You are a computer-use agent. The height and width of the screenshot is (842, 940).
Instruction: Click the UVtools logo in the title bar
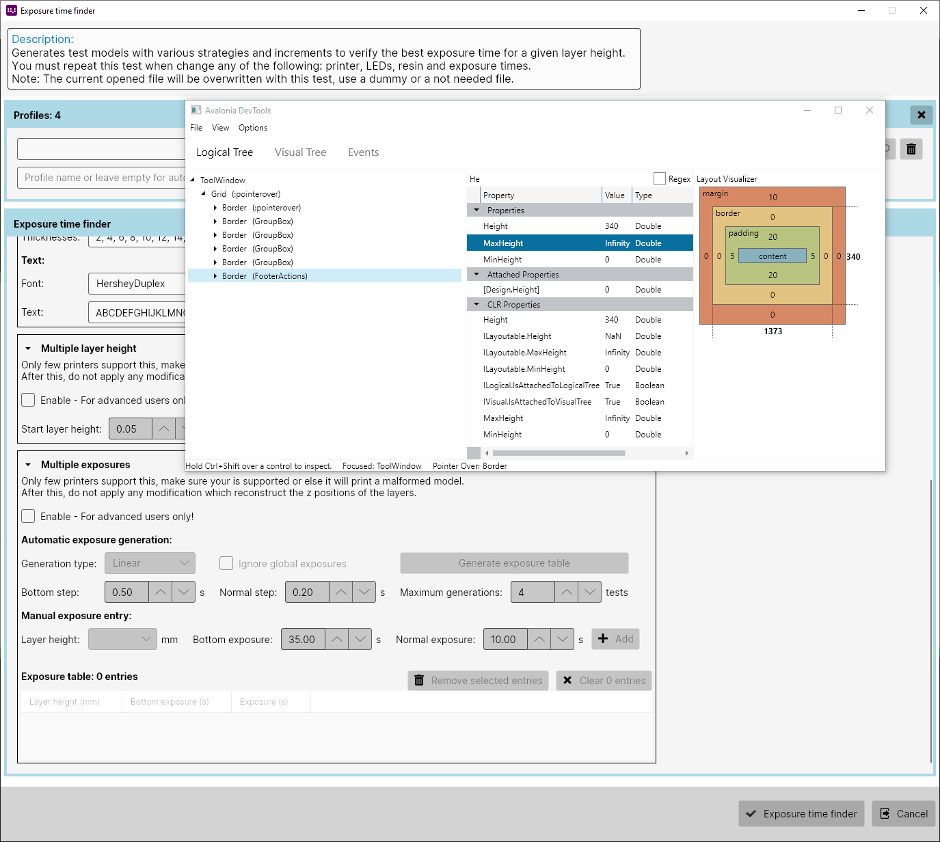[x=11, y=10]
